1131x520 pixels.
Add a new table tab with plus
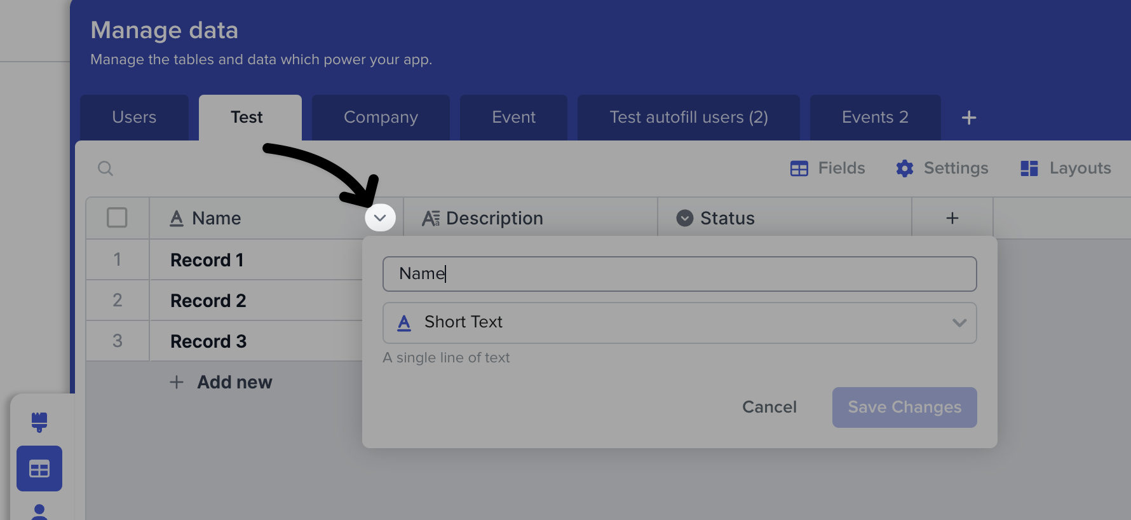[968, 118]
